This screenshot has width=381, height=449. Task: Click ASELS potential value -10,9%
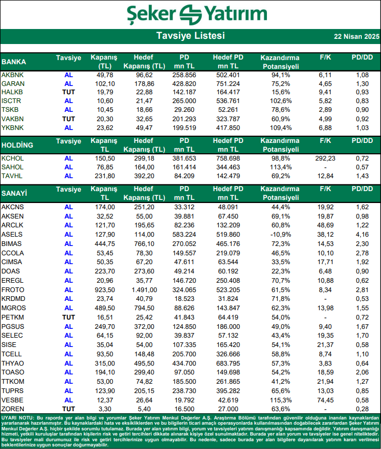[x=281, y=235]
